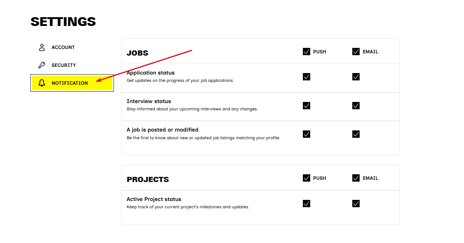Viewport: 464px width, 243px height.
Task: Click the Account person icon
Action: coord(42,48)
